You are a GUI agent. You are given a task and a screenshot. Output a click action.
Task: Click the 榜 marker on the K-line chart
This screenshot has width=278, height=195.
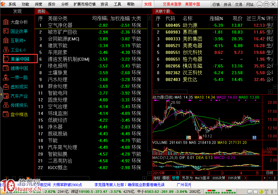click(189, 137)
